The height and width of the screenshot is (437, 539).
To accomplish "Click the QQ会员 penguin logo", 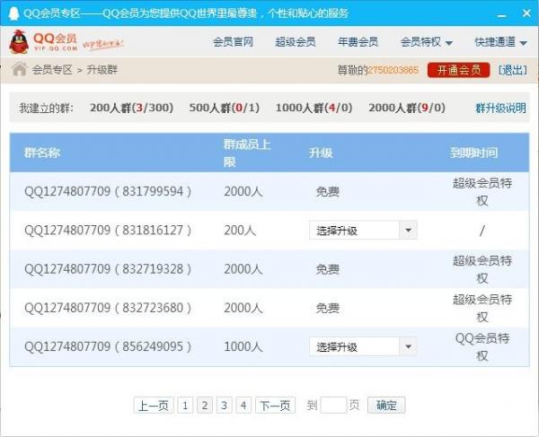I will point(19,42).
